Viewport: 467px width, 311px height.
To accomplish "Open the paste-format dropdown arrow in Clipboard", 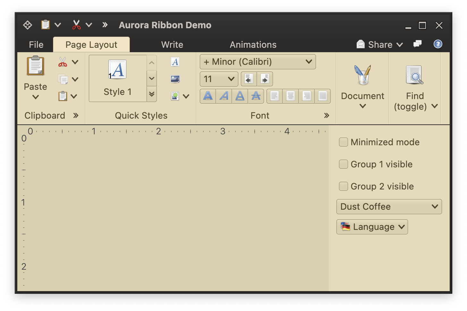I will tap(74, 96).
